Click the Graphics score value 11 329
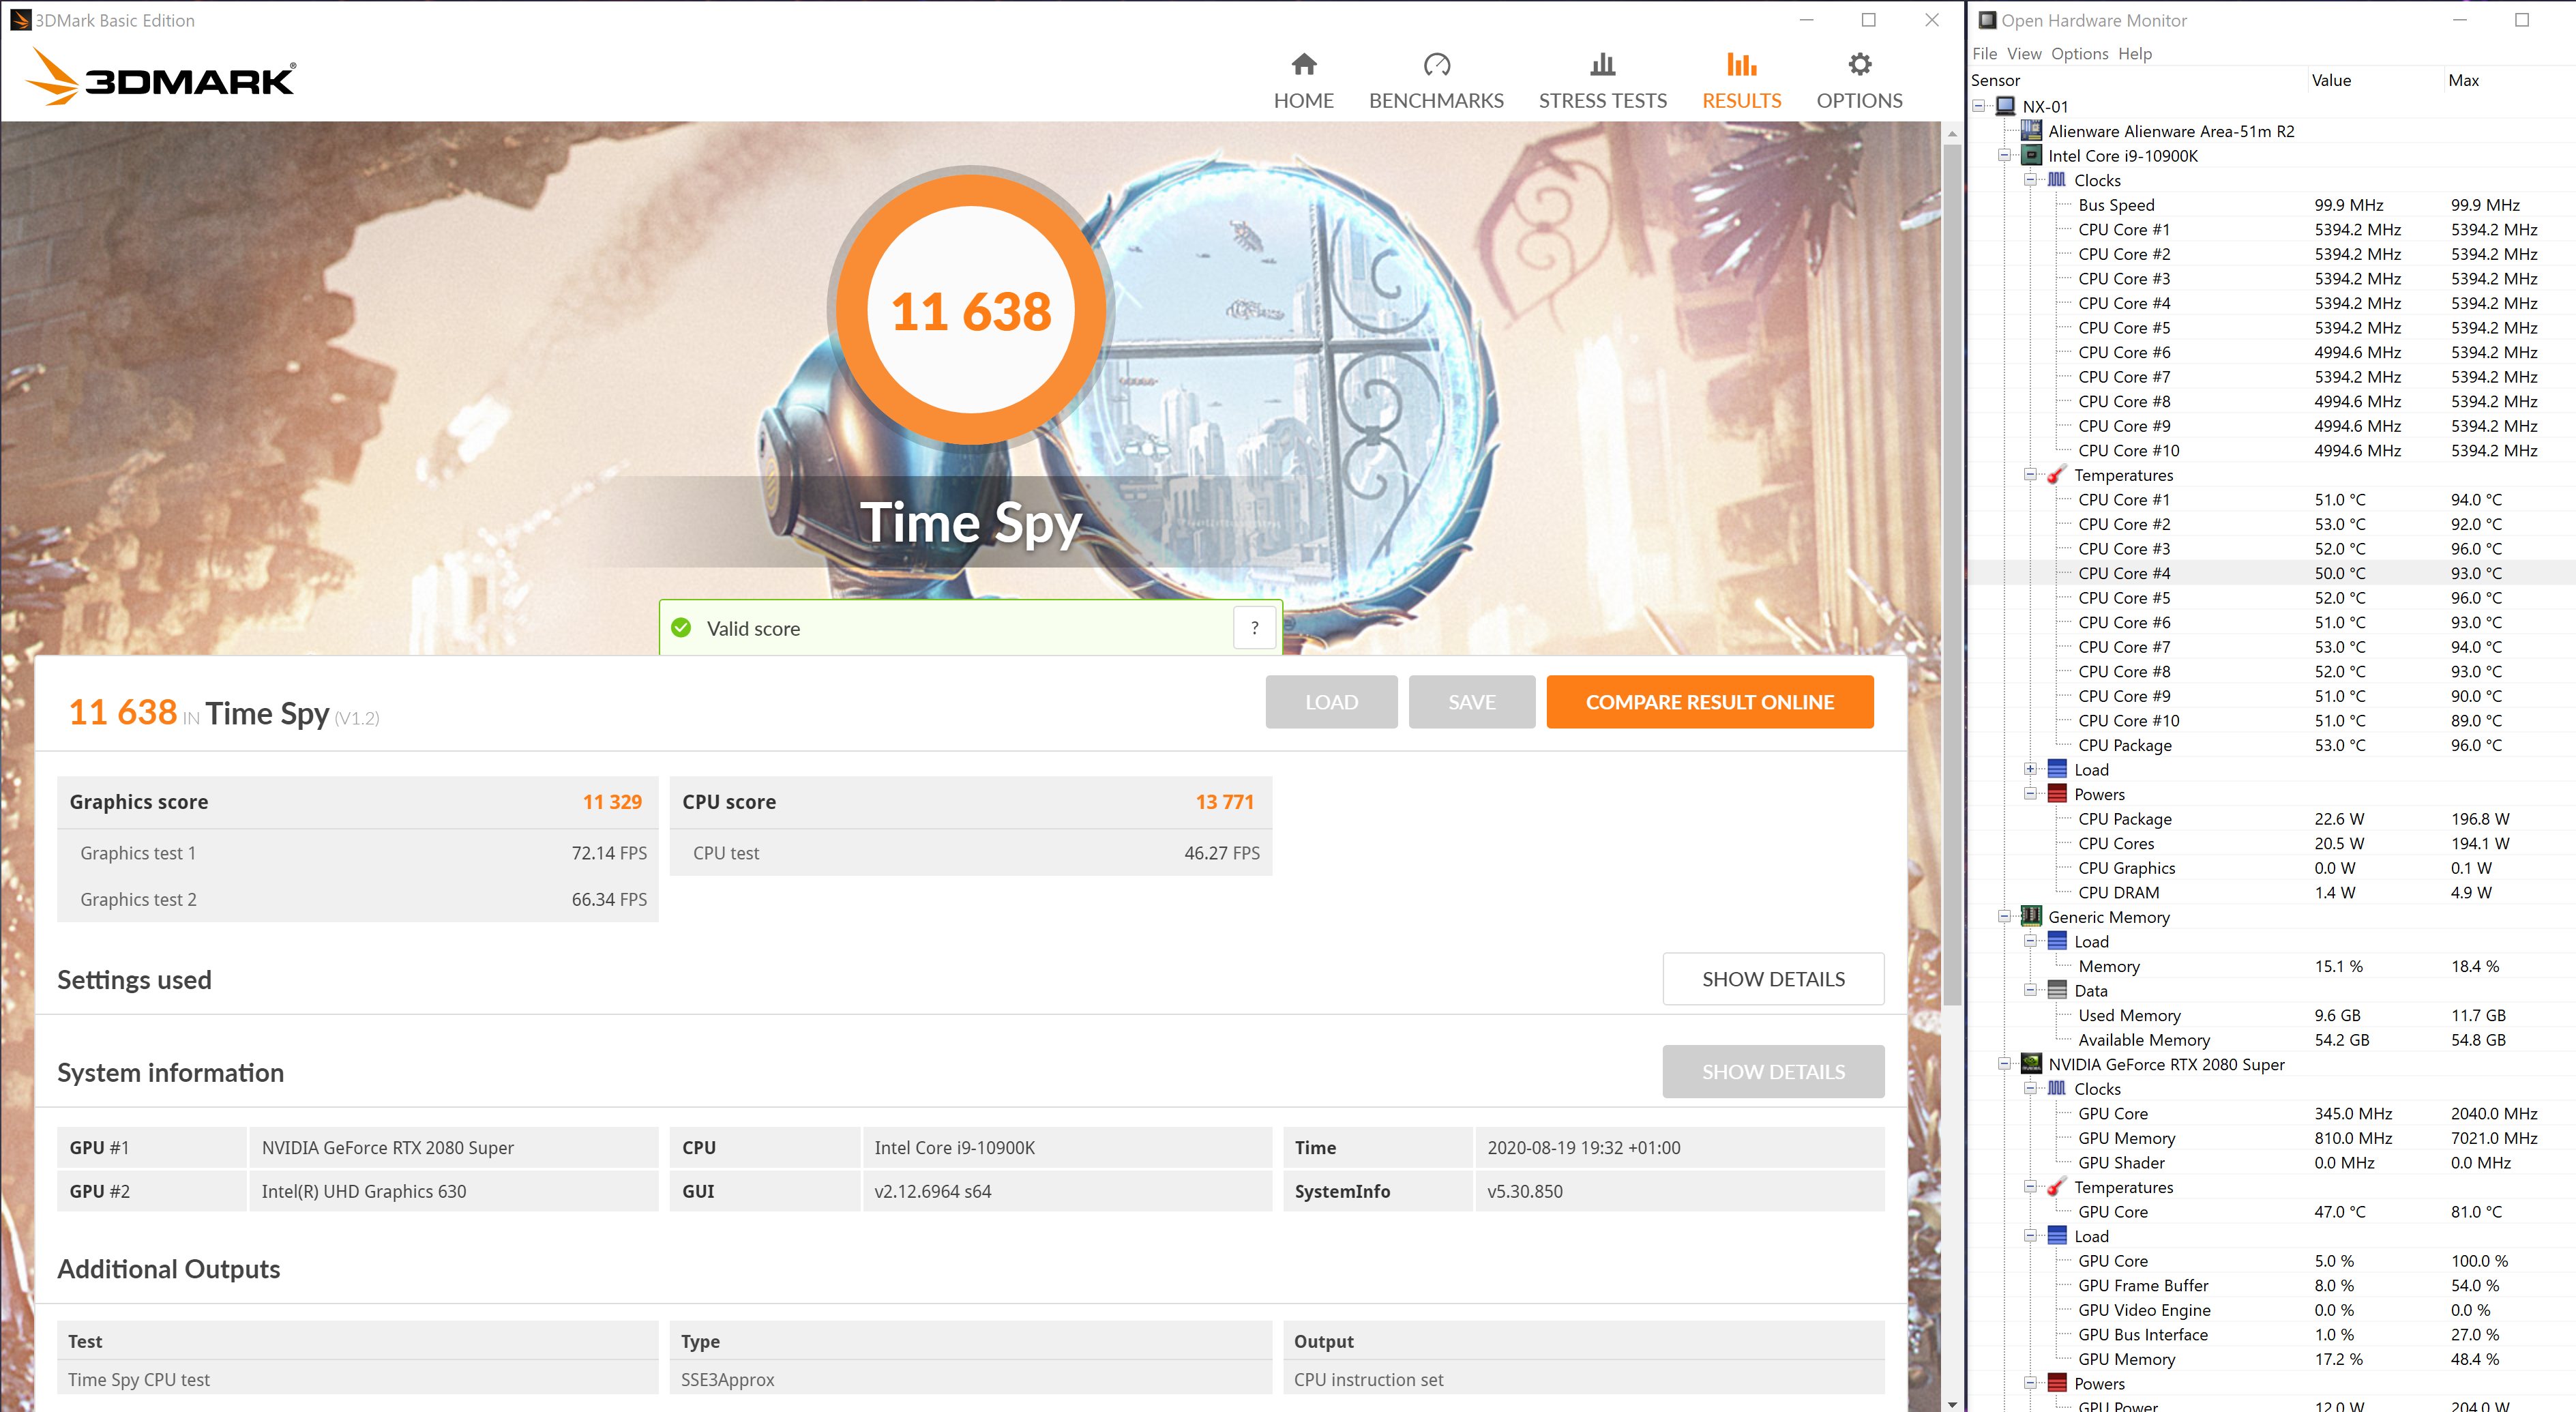 click(612, 802)
